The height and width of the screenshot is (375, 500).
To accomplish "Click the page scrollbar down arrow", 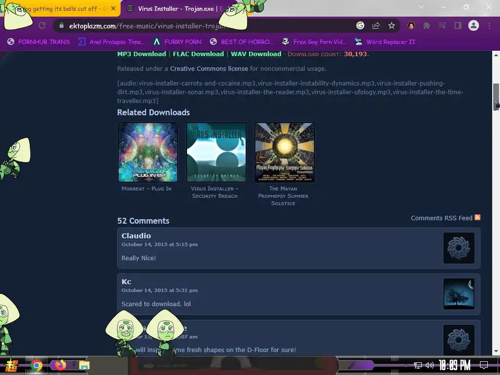I will tap(496, 352).
